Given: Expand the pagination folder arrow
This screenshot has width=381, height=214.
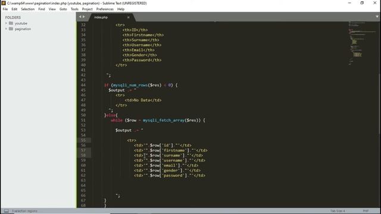Looking at the screenshot, I should (x=6, y=29).
